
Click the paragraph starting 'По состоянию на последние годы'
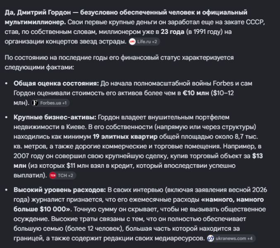click(119, 62)
